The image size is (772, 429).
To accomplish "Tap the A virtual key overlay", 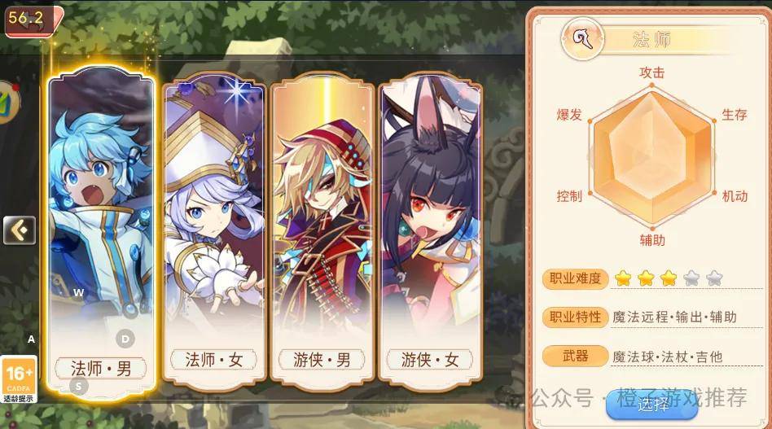I will 31,339.
